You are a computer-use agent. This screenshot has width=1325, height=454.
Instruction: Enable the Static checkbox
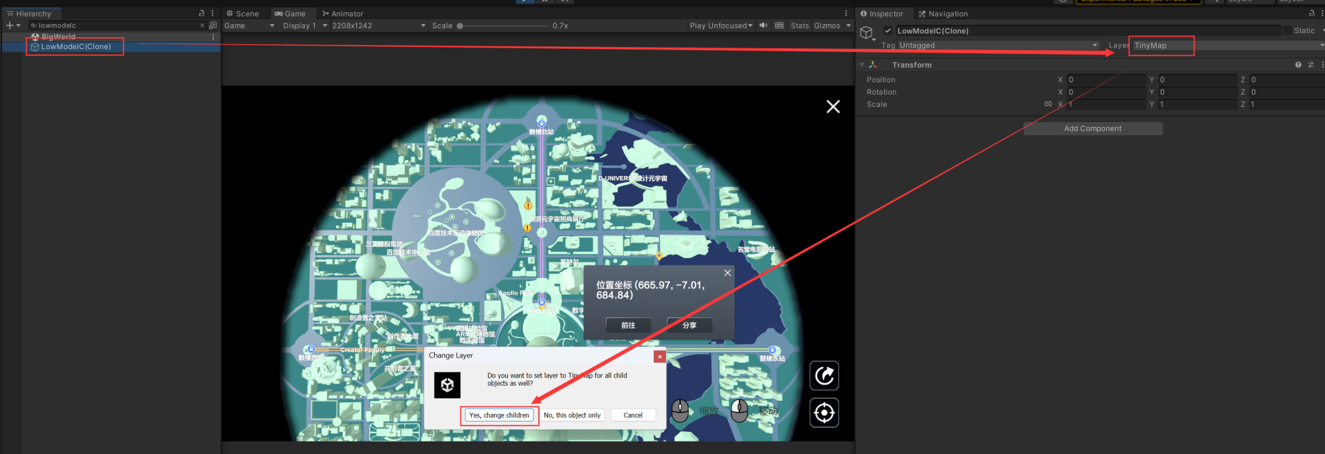pyautogui.click(x=1287, y=31)
